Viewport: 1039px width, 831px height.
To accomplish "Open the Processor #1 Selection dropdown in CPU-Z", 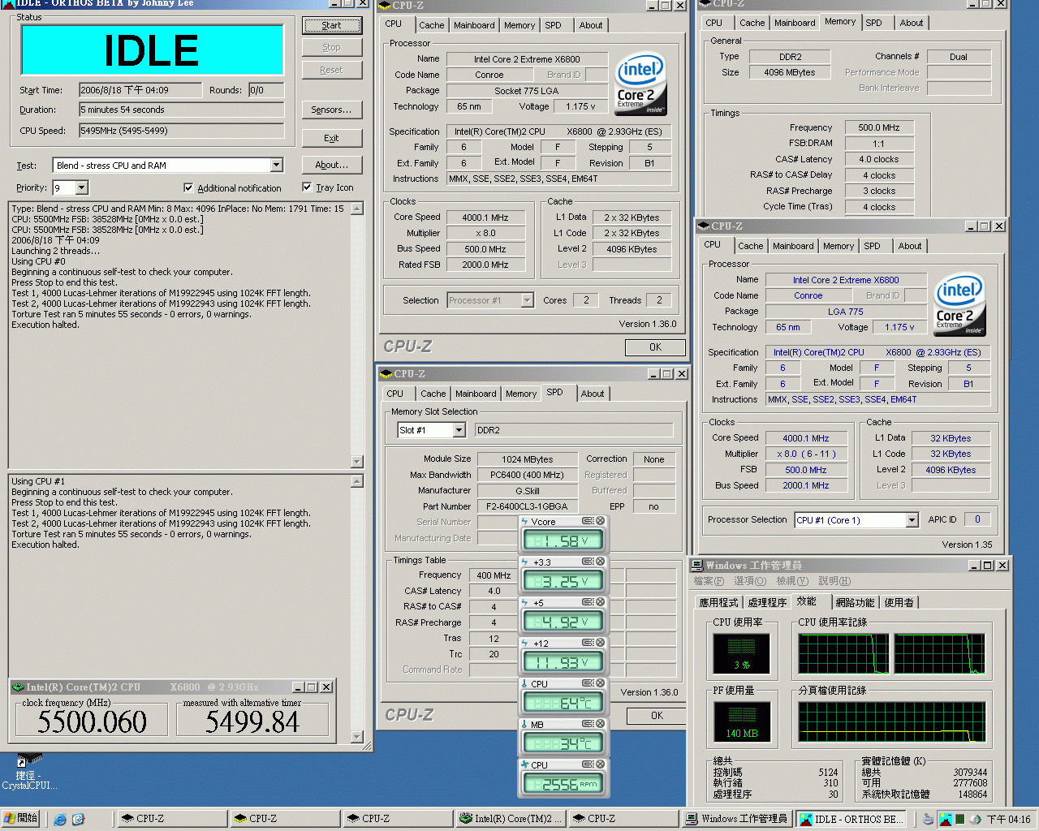I will 527,300.
